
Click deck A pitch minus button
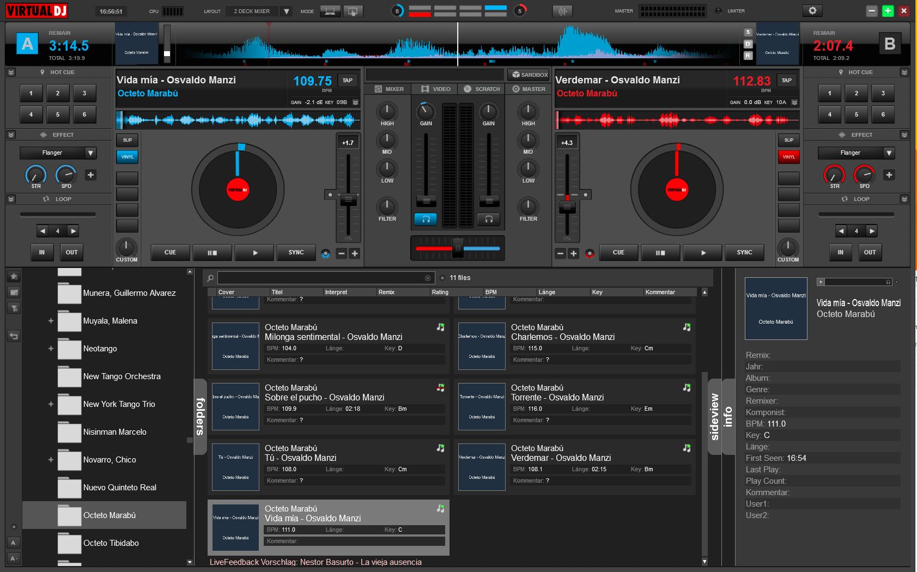click(x=341, y=253)
